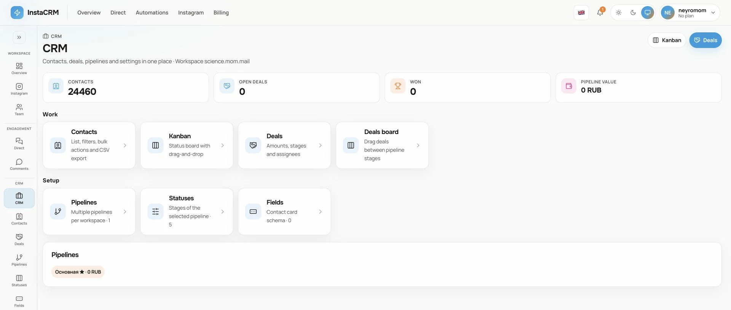Screen dimensions: 731x310
Task: Open Billing in the top navigation
Action: coord(221,13)
